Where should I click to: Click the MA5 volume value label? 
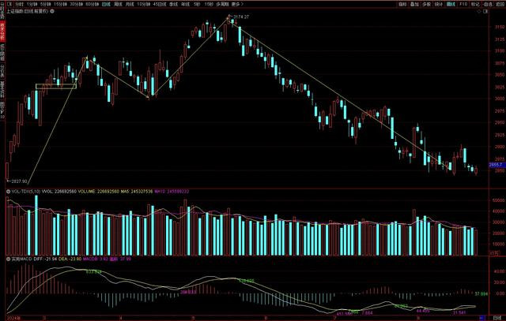point(137,192)
